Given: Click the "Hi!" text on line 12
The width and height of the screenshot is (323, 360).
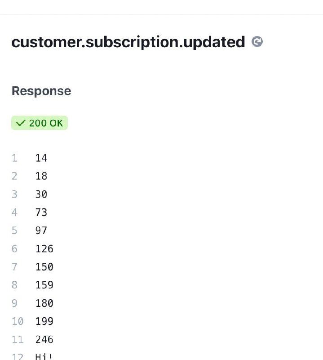Looking at the screenshot, I should [x=44, y=356].
